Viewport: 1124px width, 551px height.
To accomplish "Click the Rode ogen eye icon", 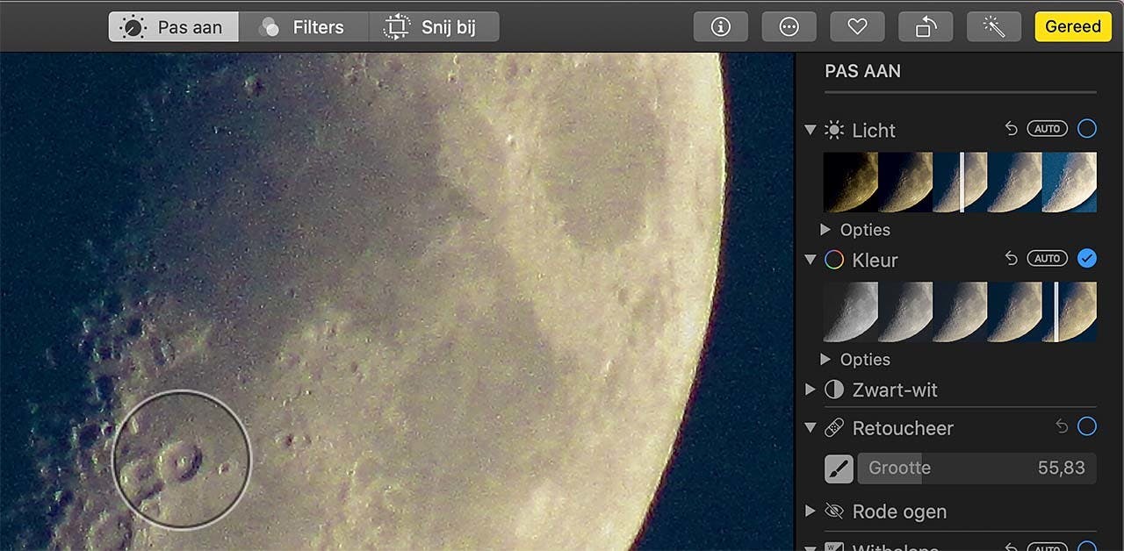I will pos(834,512).
